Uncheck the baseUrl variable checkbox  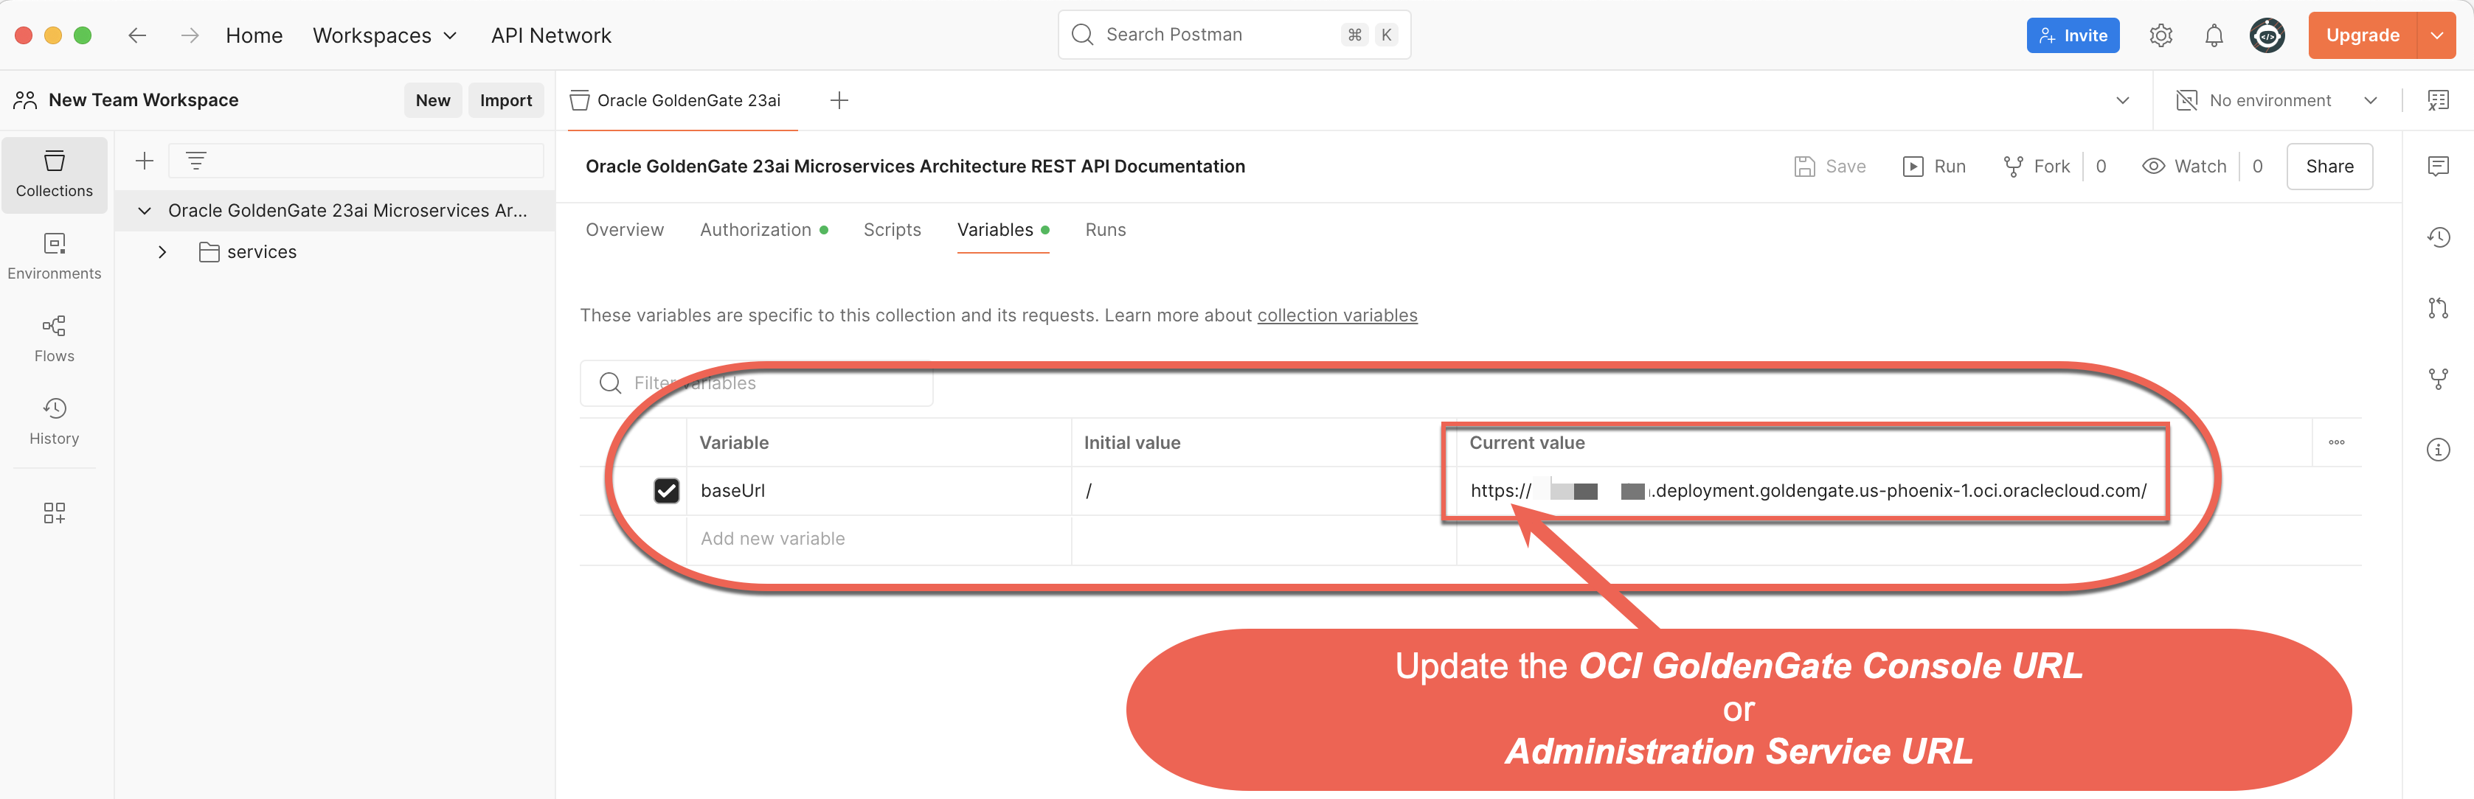click(x=665, y=490)
